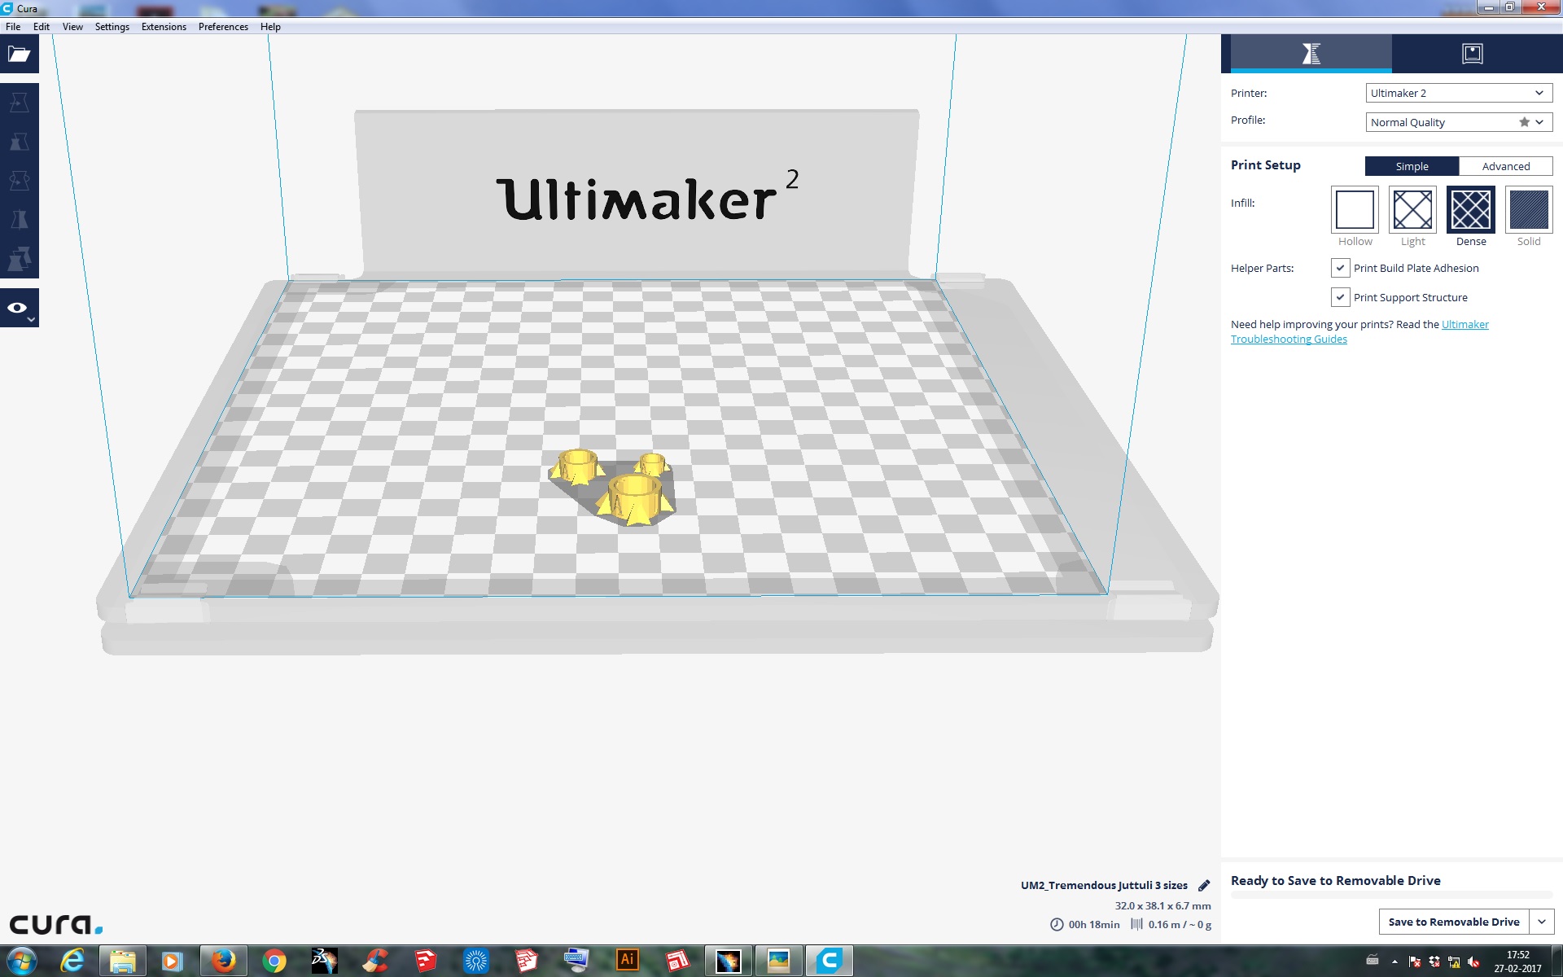The width and height of the screenshot is (1563, 977).
Task: Open the Printer dropdown showing Ultimaker 2
Action: [1459, 93]
